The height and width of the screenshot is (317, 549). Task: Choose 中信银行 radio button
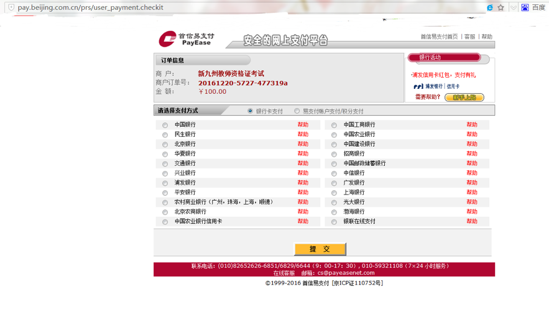click(334, 173)
